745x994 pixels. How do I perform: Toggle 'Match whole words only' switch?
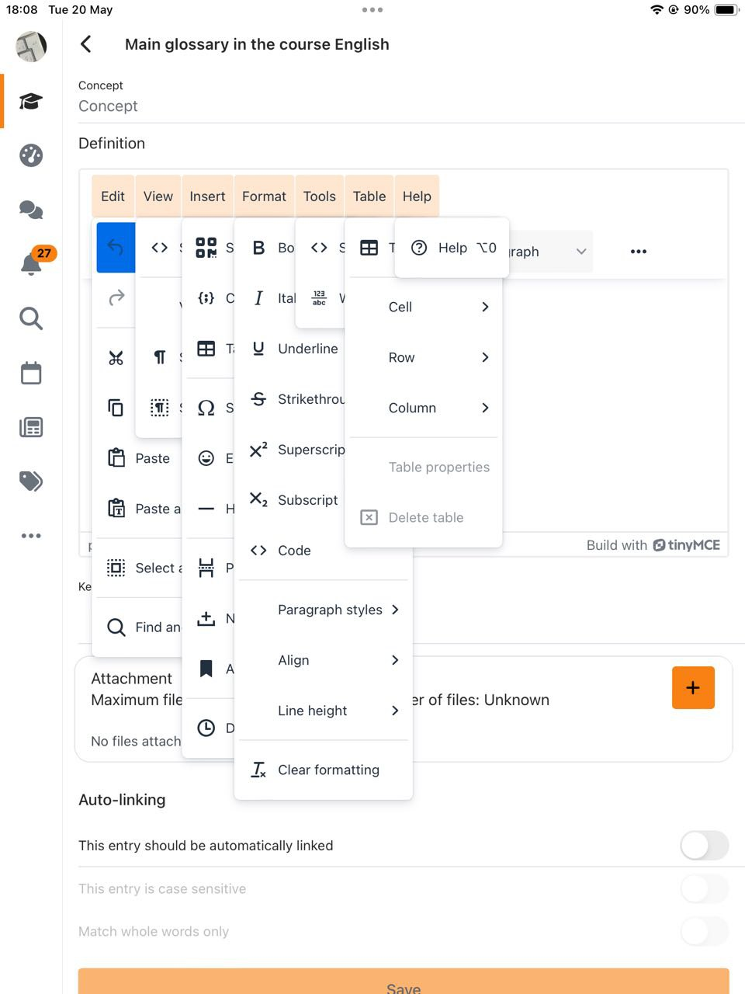(705, 931)
